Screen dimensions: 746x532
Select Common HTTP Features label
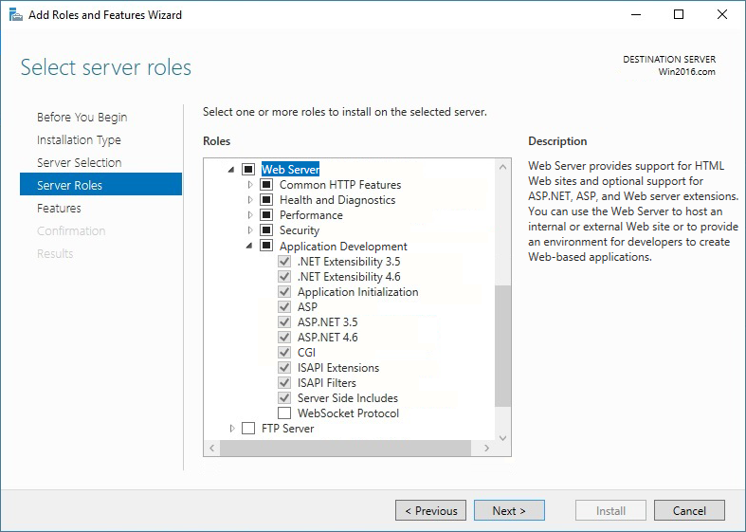click(x=340, y=185)
